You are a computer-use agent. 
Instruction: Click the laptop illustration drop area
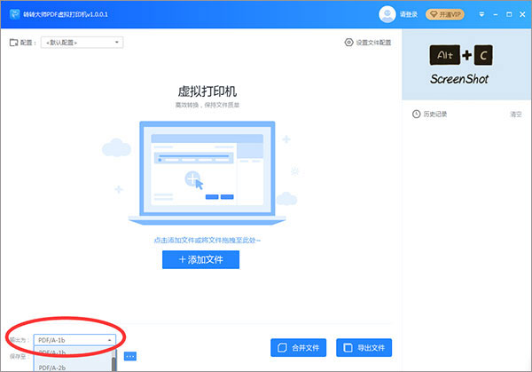pos(207,172)
